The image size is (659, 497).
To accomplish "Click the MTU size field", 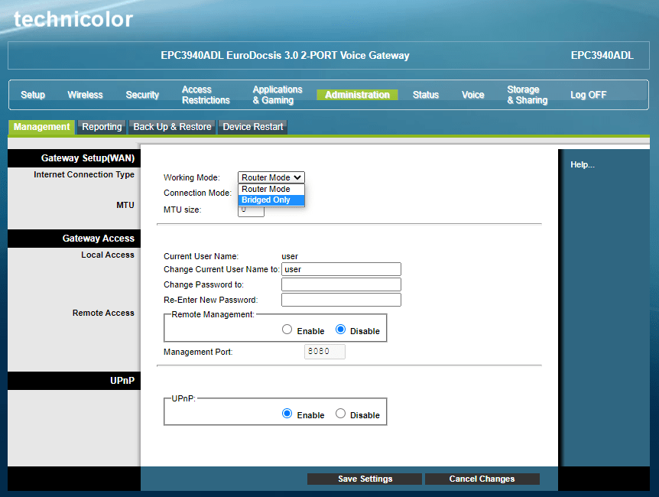I will [251, 212].
